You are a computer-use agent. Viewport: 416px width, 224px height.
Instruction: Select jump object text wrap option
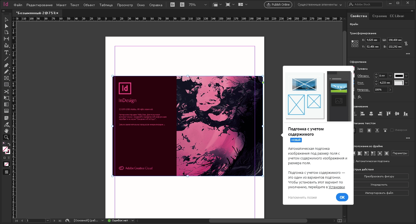coord(377,130)
